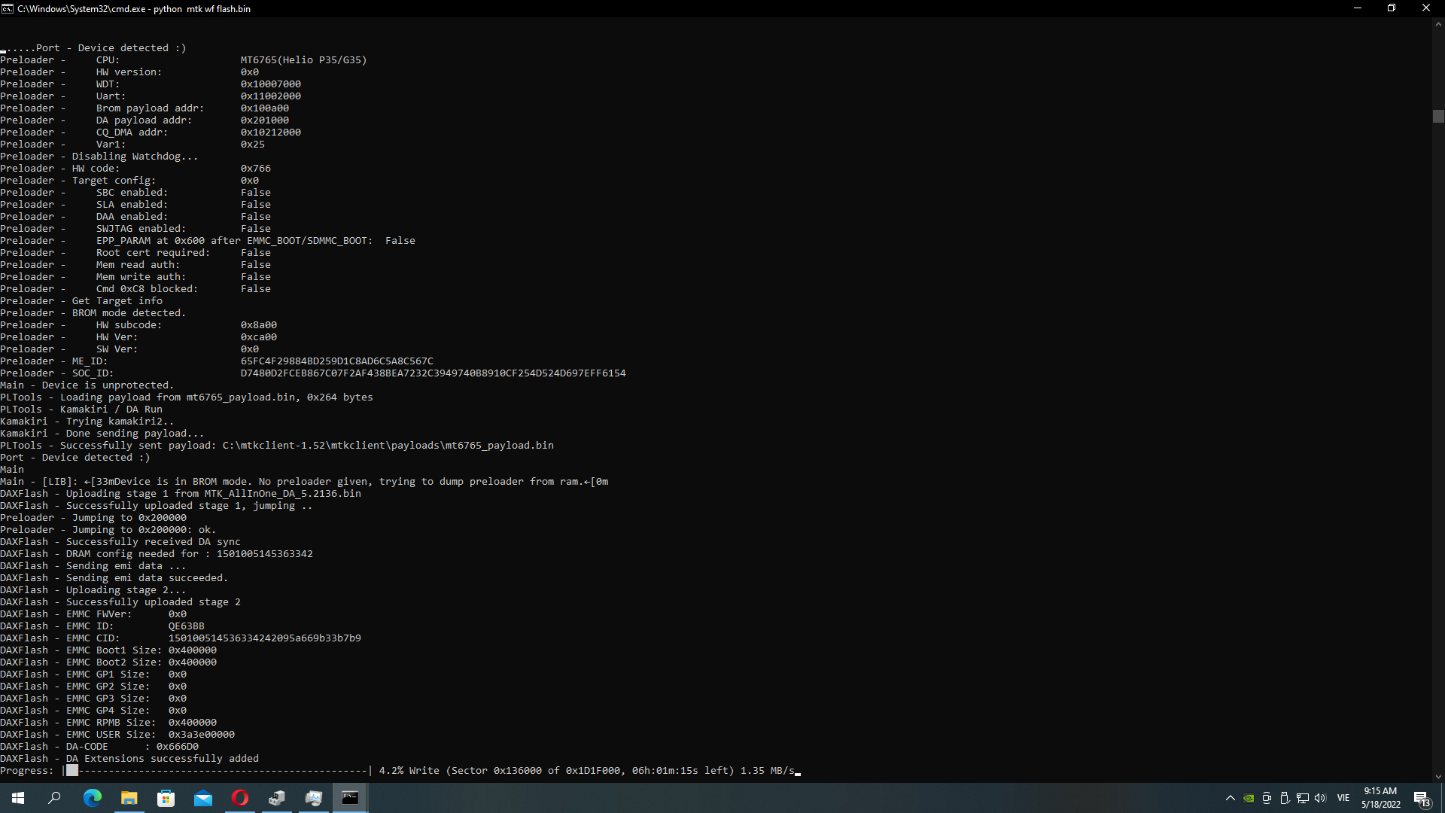
Task: Open Microsoft Edge from the taskbar
Action: pyautogui.click(x=92, y=798)
